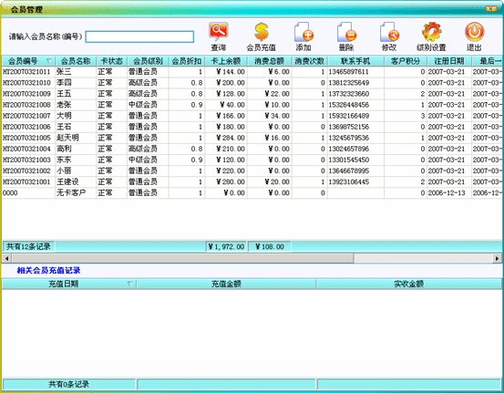
Task: Close the 会员管理 window
Action: 491,9
